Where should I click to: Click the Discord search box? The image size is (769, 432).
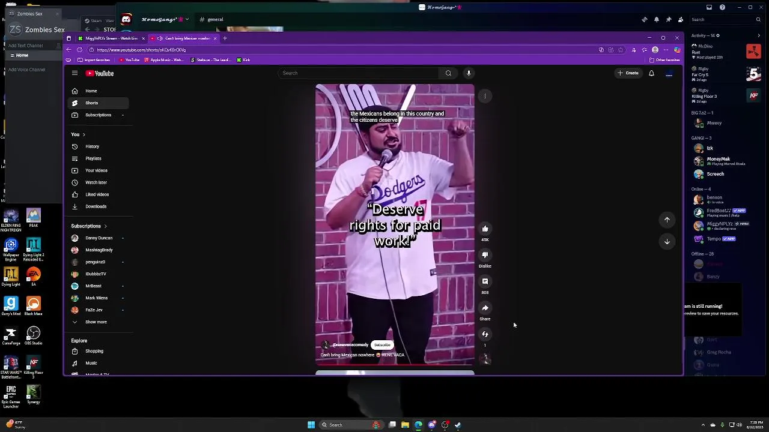726,19
